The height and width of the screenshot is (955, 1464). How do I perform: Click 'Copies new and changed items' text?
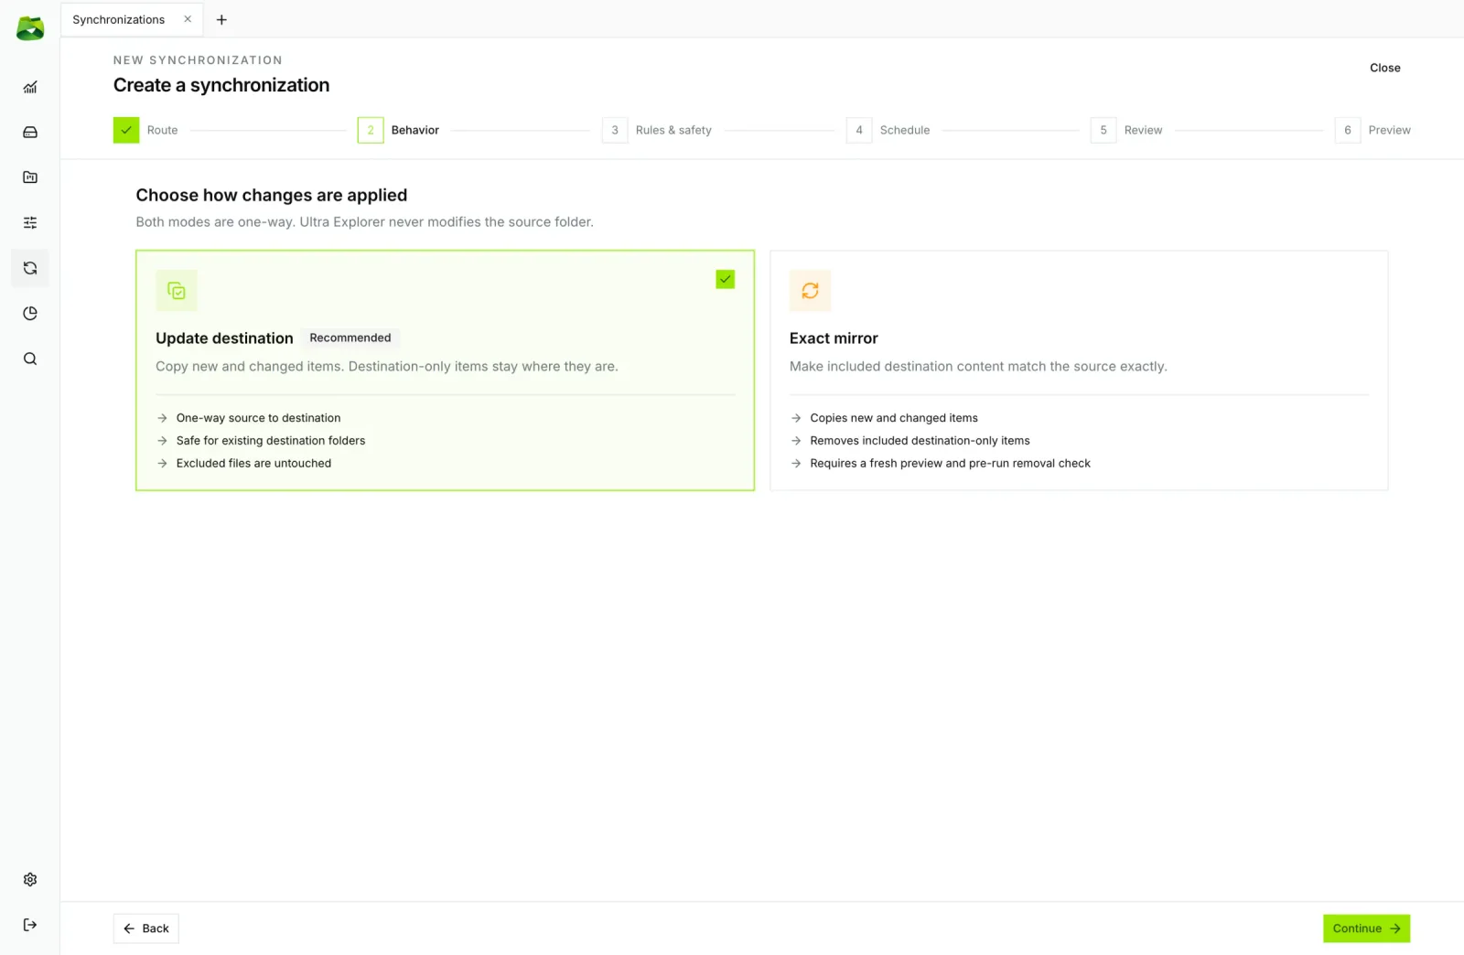click(894, 418)
